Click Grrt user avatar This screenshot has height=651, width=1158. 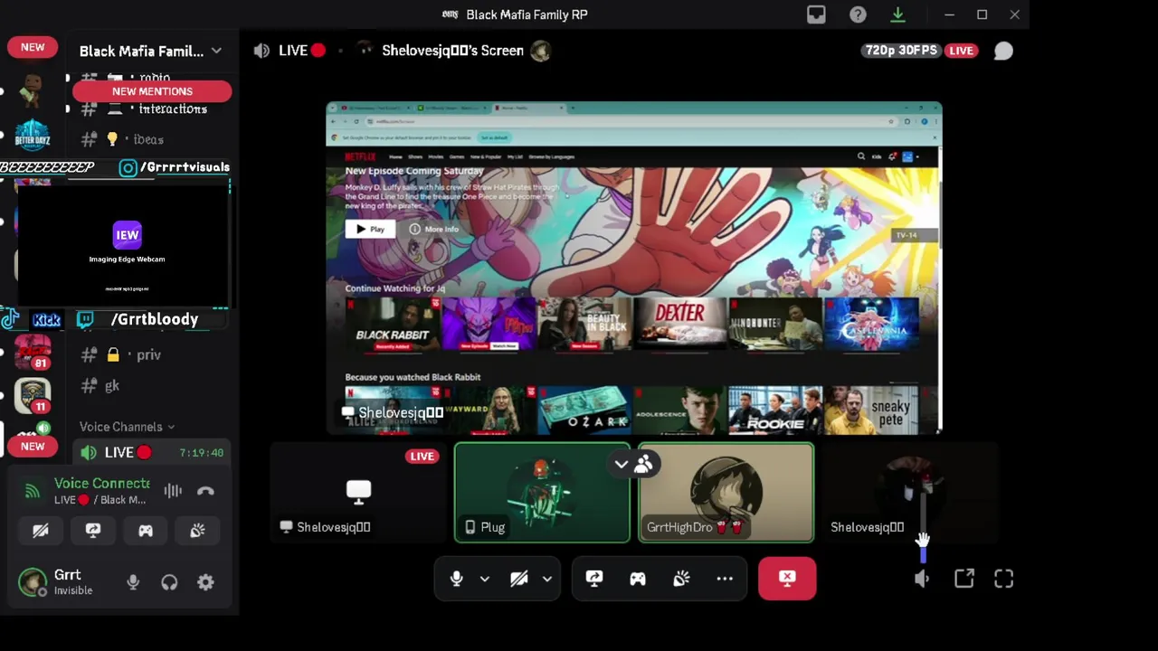coord(33,583)
